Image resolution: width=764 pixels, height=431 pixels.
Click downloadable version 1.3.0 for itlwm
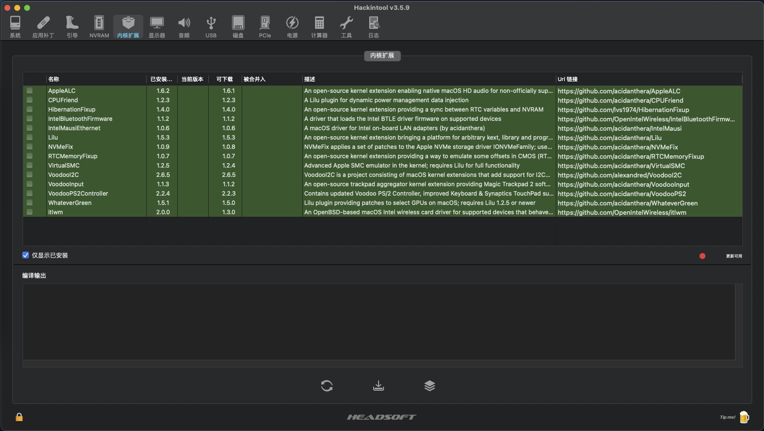pos(228,212)
